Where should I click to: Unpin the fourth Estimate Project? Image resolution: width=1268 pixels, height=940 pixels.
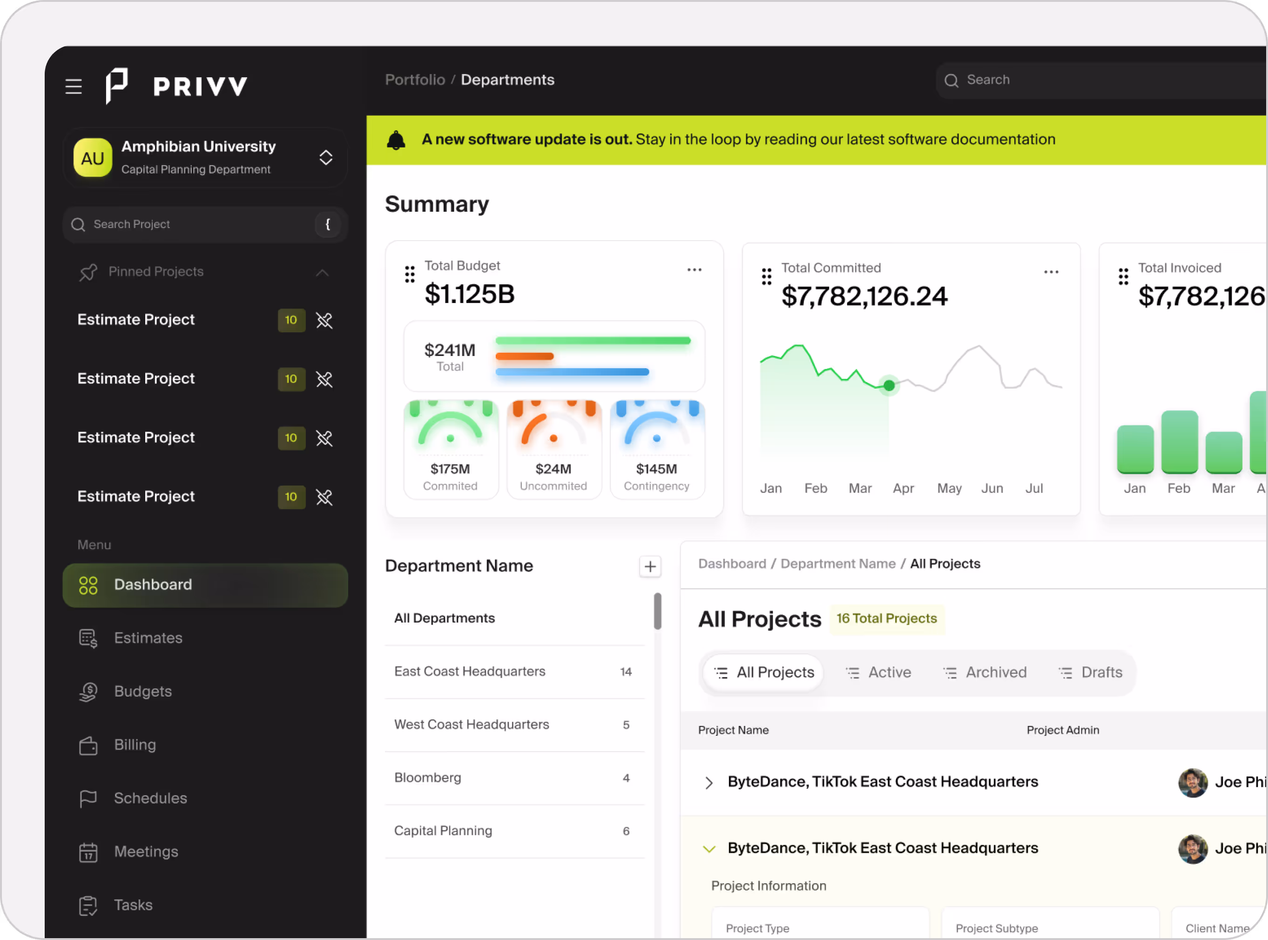pyautogui.click(x=324, y=497)
